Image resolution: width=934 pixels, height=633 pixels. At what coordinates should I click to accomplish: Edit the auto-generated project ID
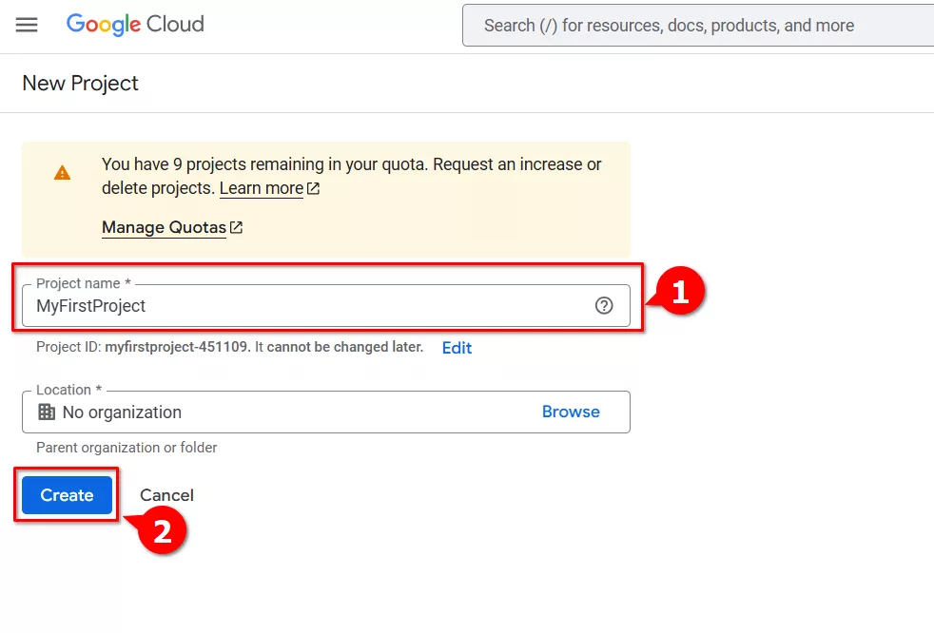click(x=457, y=347)
